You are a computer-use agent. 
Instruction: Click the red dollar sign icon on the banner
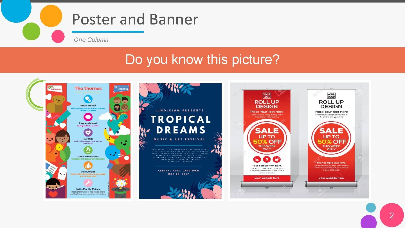point(267,159)
